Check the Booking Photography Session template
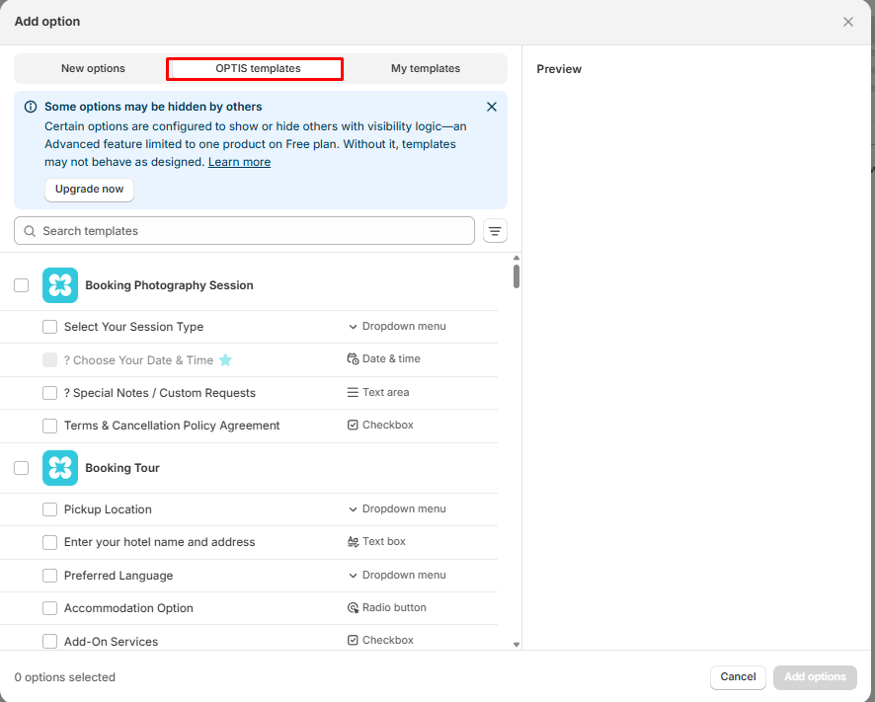This screenshot has width=875, height=702. pos(21,285)
